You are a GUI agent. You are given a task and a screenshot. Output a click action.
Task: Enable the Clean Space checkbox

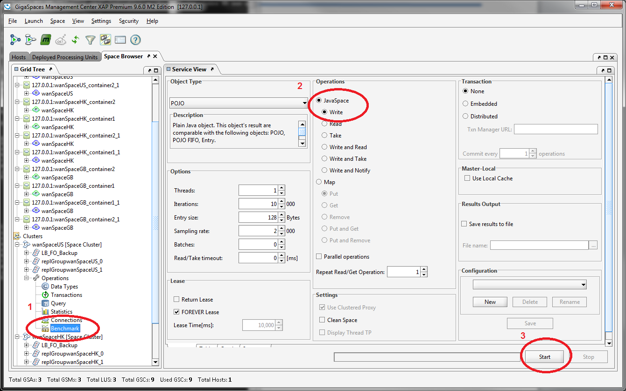[x=322, y=320]
